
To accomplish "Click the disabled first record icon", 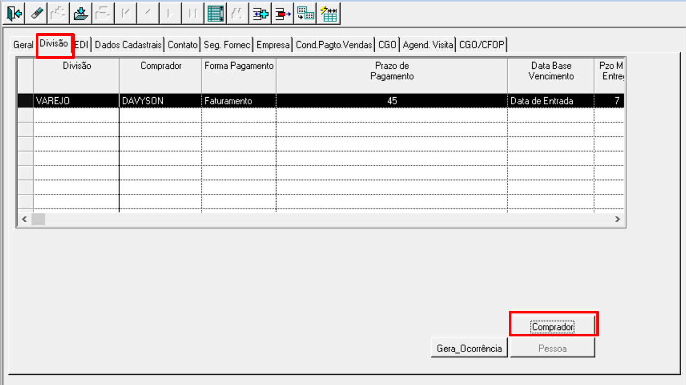I will [x=125, y=13].
